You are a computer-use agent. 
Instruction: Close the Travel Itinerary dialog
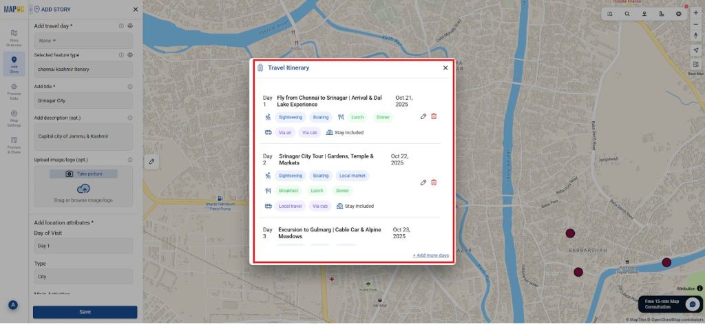click(445, 67)
